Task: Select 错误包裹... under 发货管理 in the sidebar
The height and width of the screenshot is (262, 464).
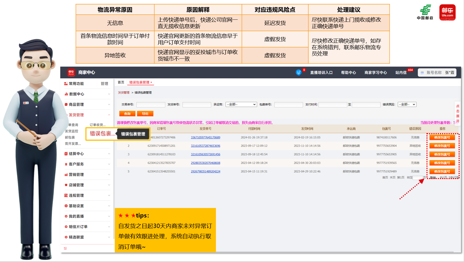Action: click(102, 133)
